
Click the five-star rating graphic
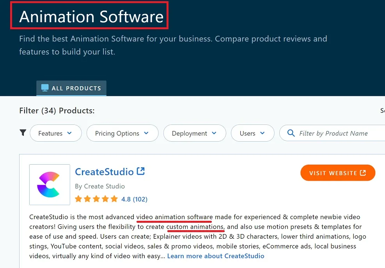[96, 199]
